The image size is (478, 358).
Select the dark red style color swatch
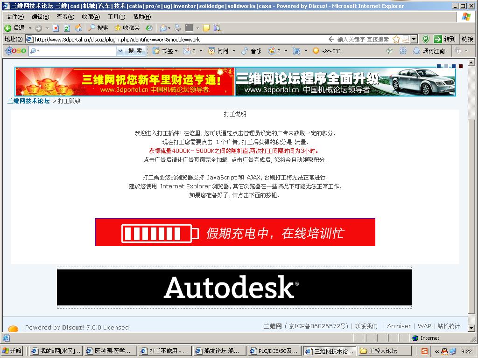click(461, 66)
